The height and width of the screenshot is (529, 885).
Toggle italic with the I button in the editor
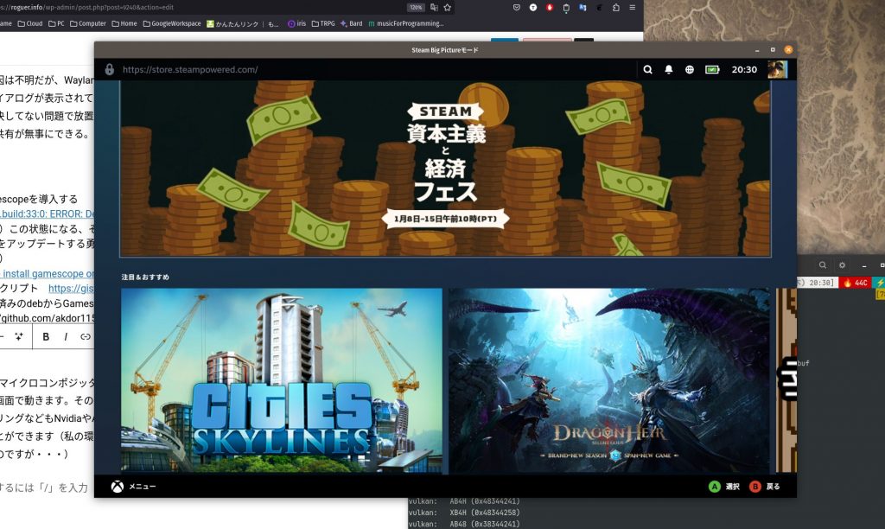click(x=67, y=337)
